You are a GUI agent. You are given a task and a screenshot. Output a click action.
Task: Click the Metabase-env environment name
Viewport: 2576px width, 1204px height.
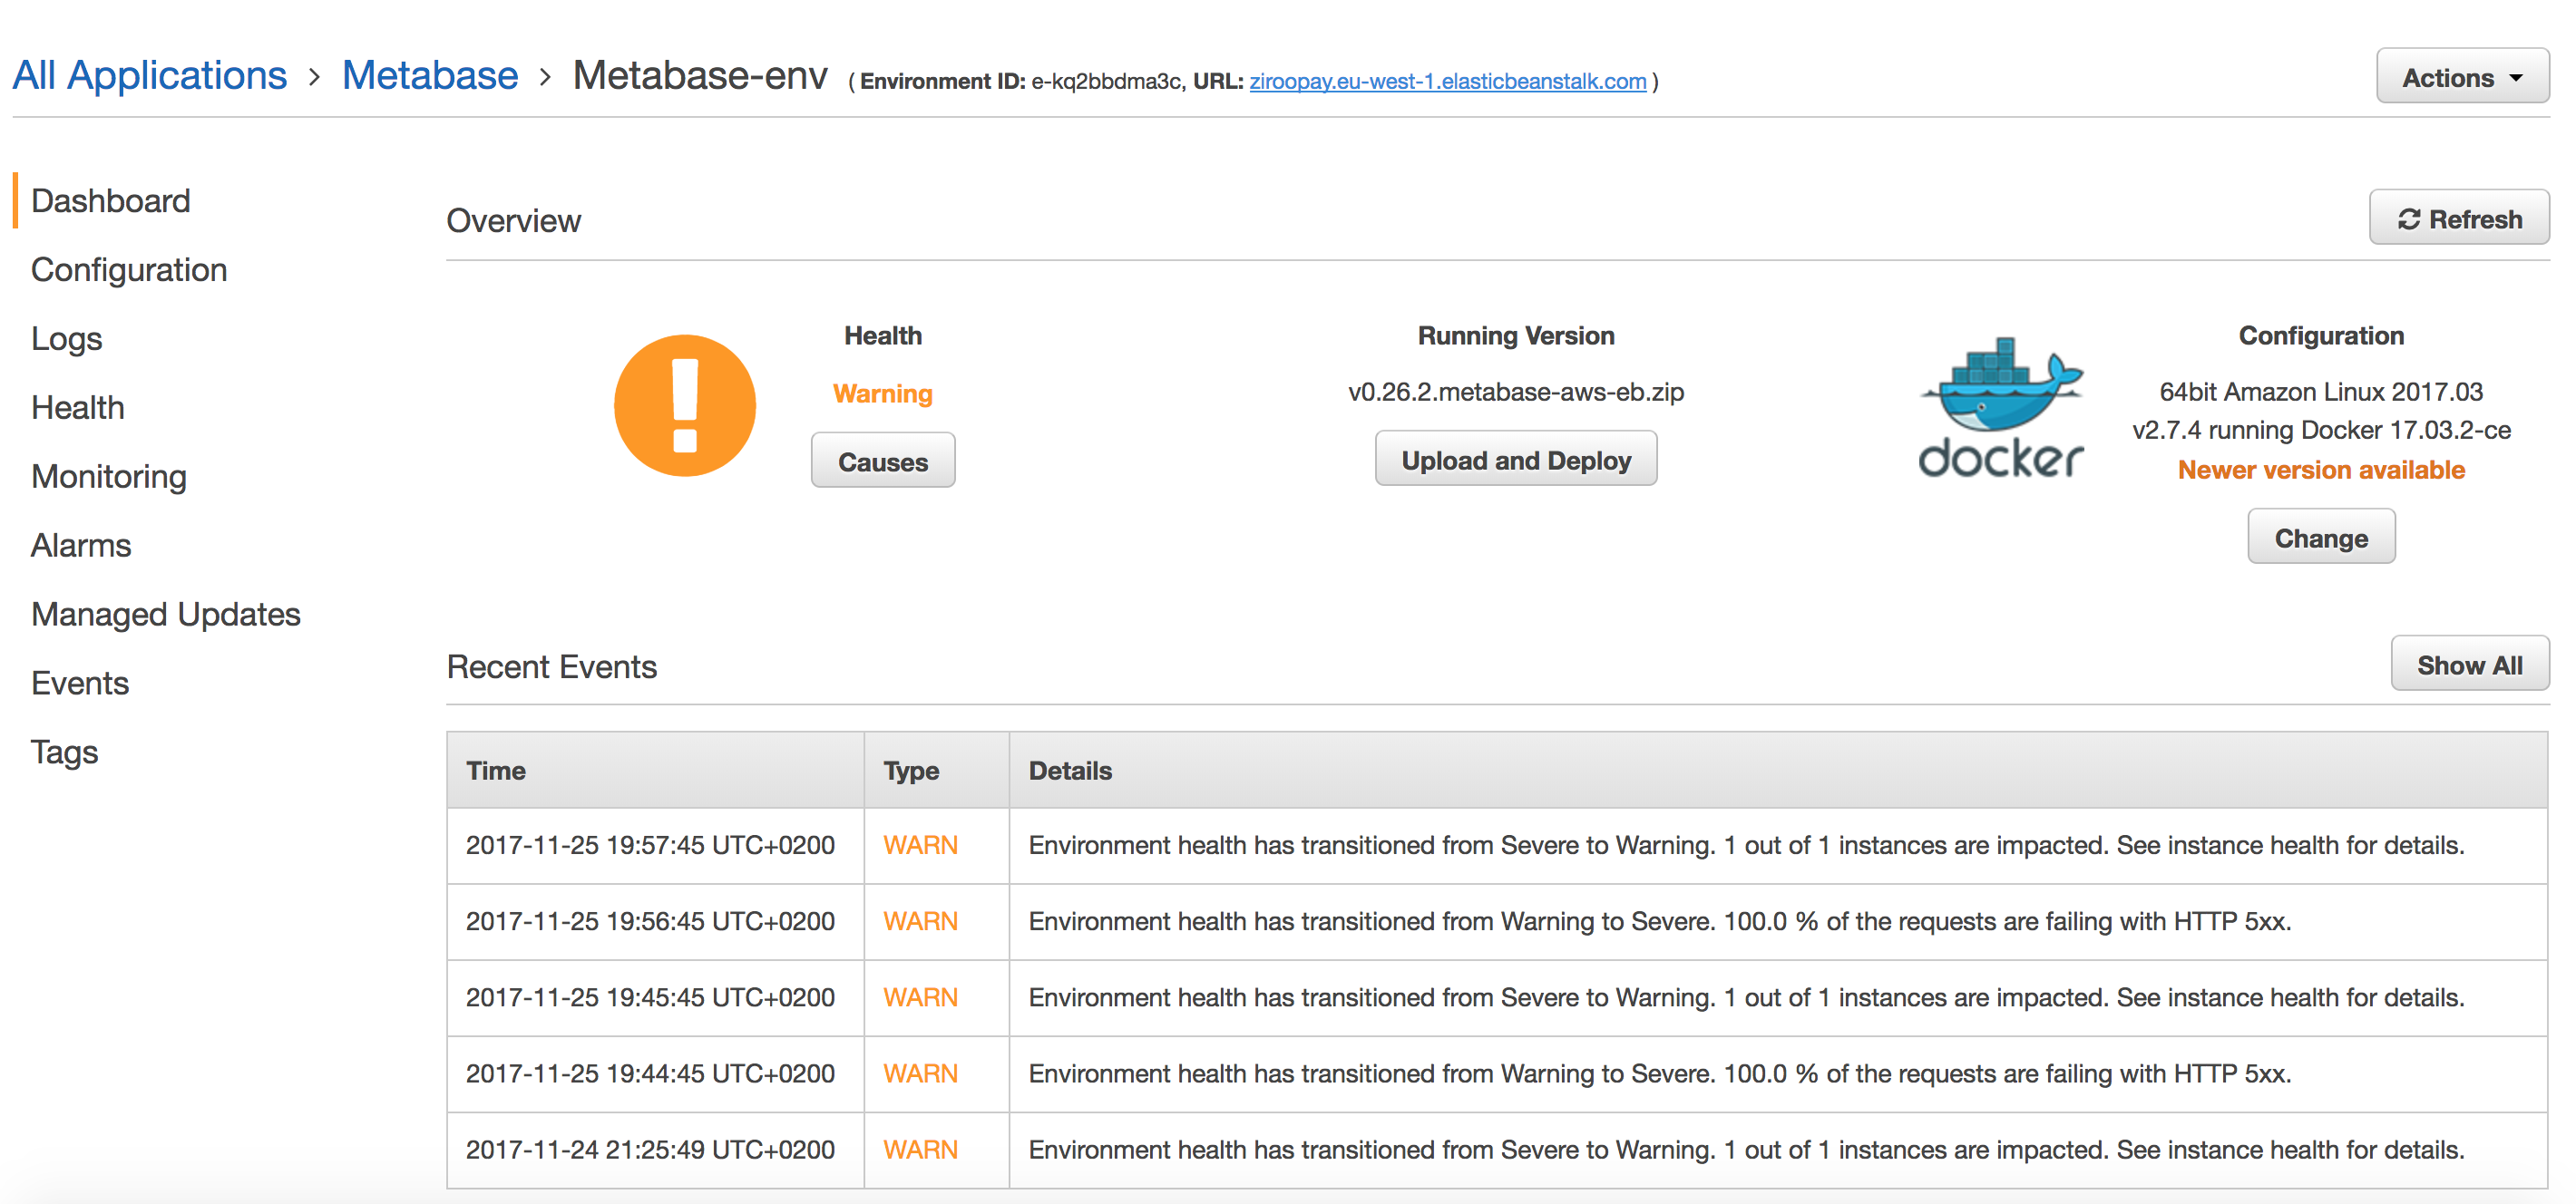tap(700, 75)
